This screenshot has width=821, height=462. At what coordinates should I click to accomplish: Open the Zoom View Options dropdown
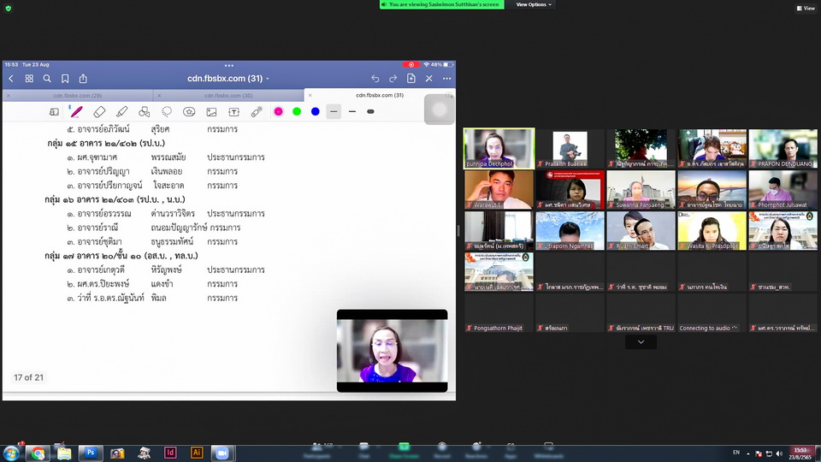pyautogui.click(x=534, y=5)
